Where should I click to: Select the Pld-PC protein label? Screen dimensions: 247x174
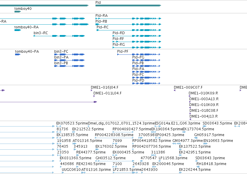pos(138,75)
